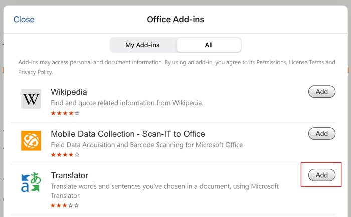Image resolution: width=351 pixels, height=217 pixels.
Task: Select the All tab
Action: pos(209,45)
